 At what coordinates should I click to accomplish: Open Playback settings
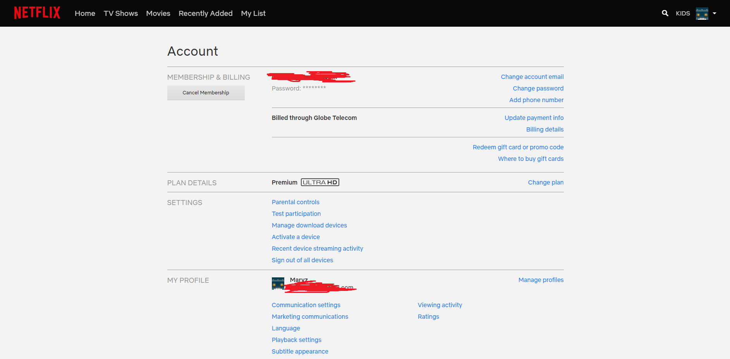pos(297,340)
